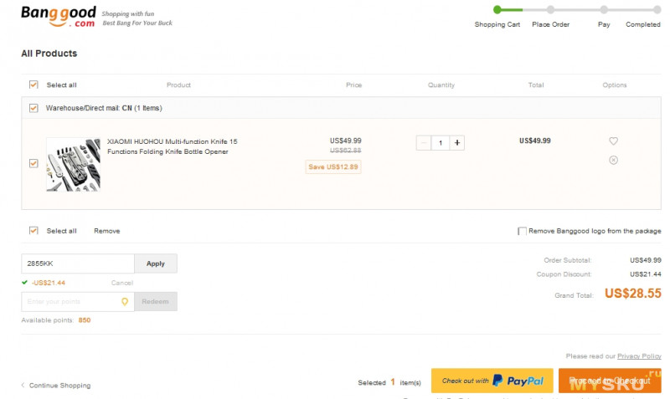Click the Place Order step label
The image size is (670, 399).
point(550,24)
